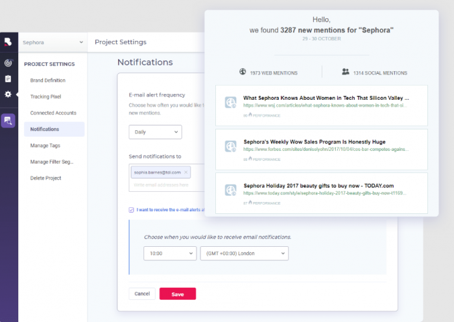Click performance flame icon on TODAY.com mention
Screen dimensions: 454x322
[250, 202]
